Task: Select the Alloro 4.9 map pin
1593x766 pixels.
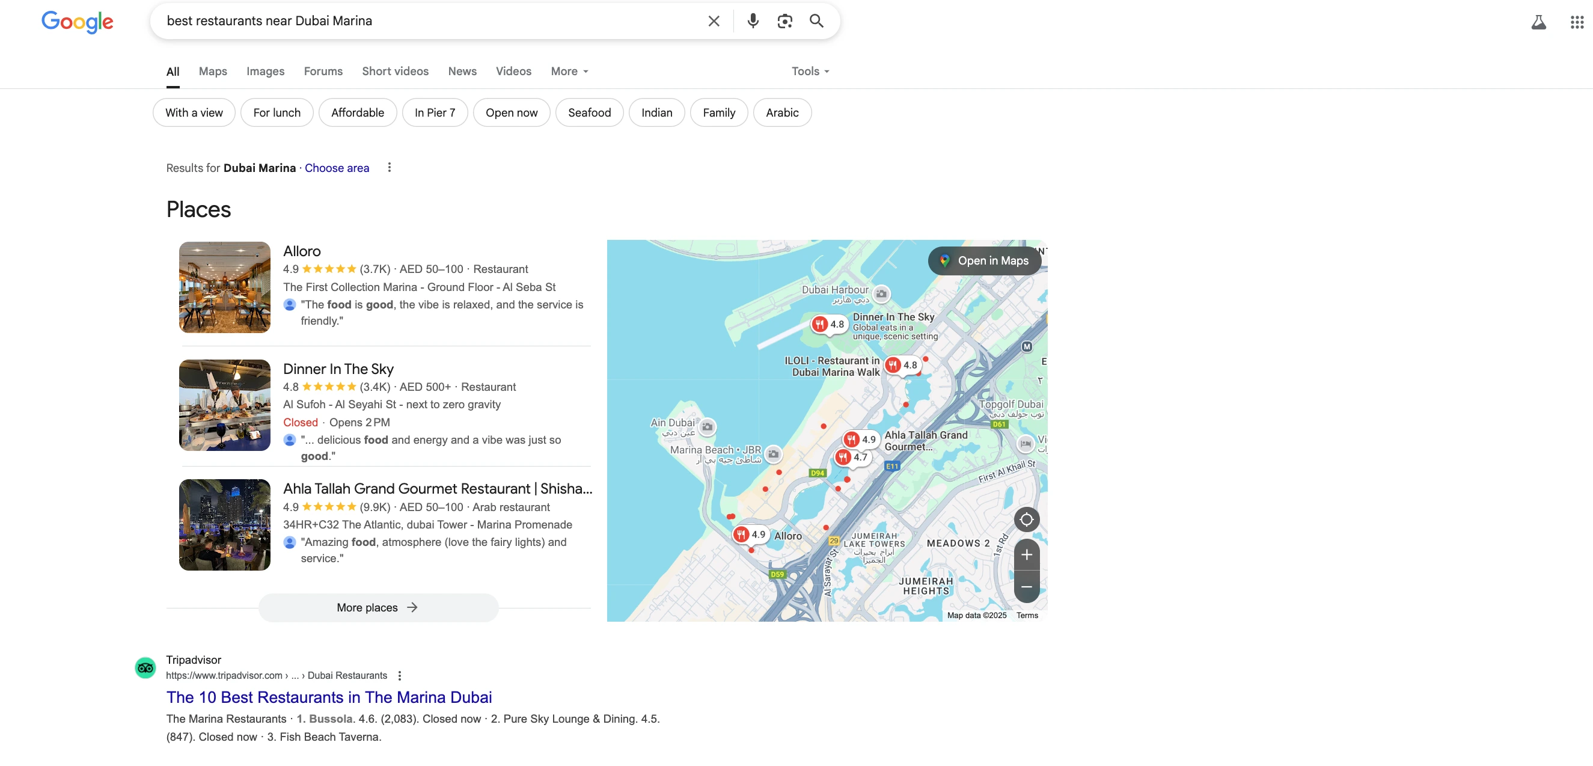Action: 750,534
